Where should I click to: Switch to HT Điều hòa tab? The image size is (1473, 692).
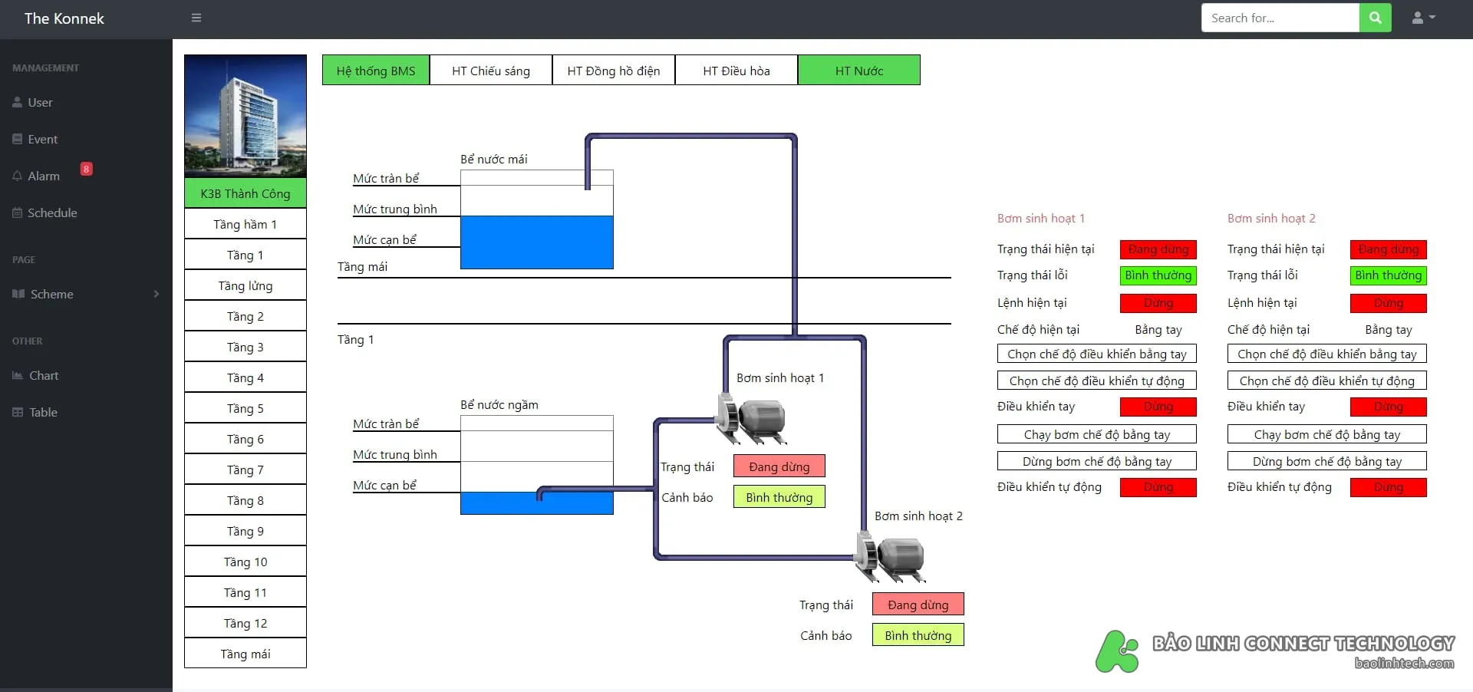(x=736, y=71)
